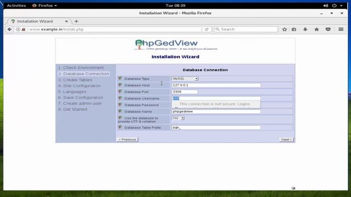
Task: Click help icon beside Database Name
Action: [120, 111]
